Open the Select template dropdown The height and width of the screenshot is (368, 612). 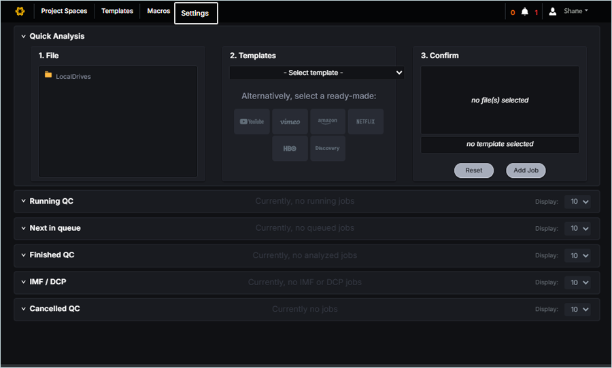coord(317,73)
